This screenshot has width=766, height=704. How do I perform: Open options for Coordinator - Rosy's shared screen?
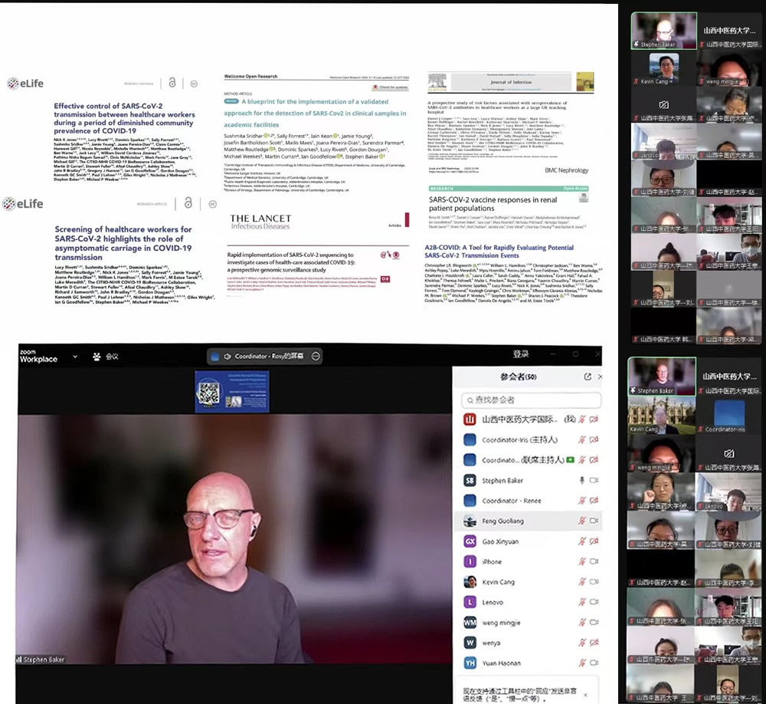point(316,356)
